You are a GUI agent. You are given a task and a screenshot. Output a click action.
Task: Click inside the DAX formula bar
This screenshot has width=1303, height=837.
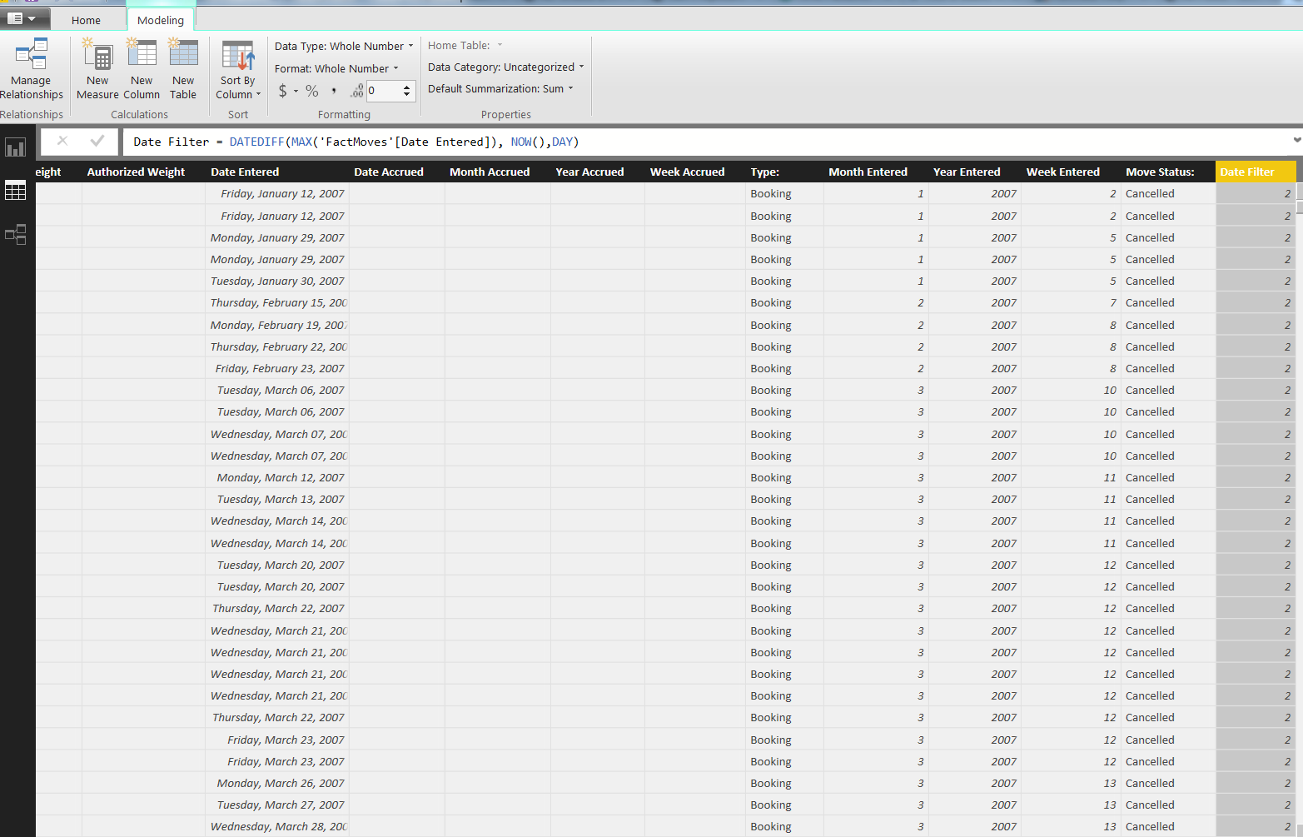pos(706,142)
